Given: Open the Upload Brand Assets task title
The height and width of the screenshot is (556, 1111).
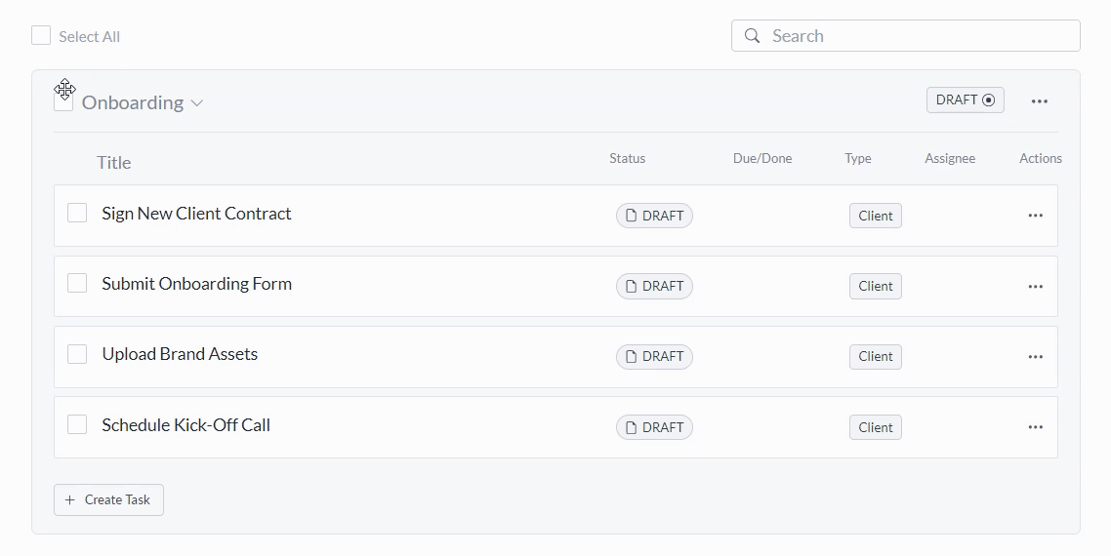Looking at the screenshot, I should 180,354.
